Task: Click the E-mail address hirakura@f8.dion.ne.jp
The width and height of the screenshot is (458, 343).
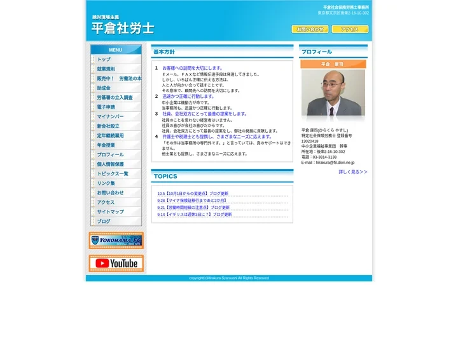Action: point(335,163)
